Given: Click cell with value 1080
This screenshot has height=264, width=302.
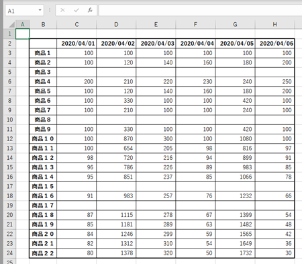Looking at the screenshot, I should pos(235,139).
